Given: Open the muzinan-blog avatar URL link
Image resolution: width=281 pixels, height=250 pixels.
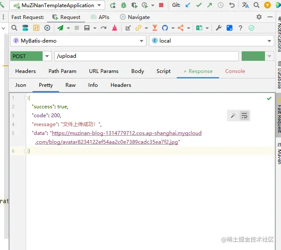Looking at the screenshot, I should point(127,133).
